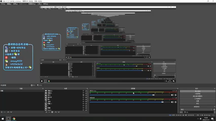Click the taskbar clock showing 10:20

click(x=206, y=119)
